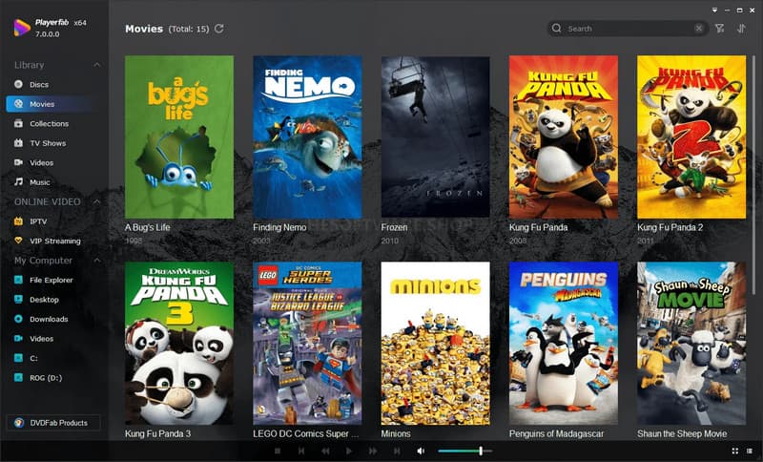Click the VIP Streaming crown icon
Viewport: 763px width, 462px height.
18,241
